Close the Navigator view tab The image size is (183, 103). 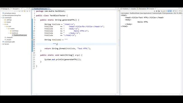point(22,9)
